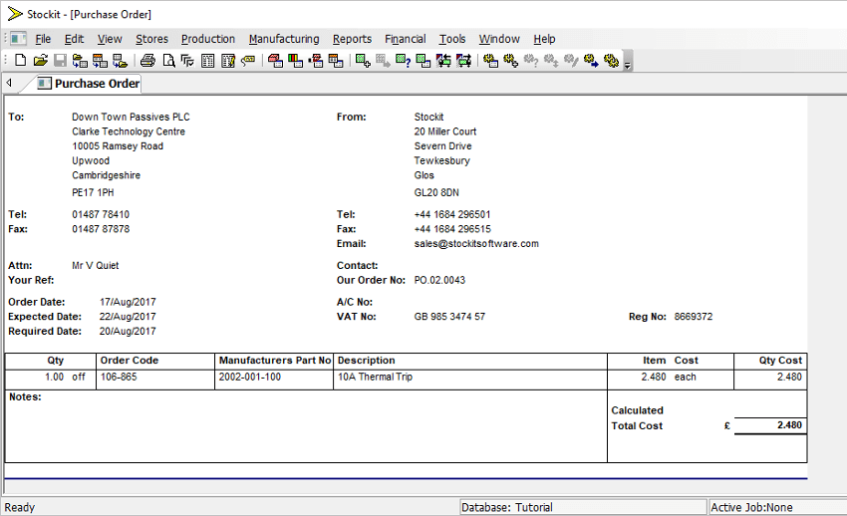Click the red basket with left arrow icon
847x516 pixels.
click(x=316, y=61)
